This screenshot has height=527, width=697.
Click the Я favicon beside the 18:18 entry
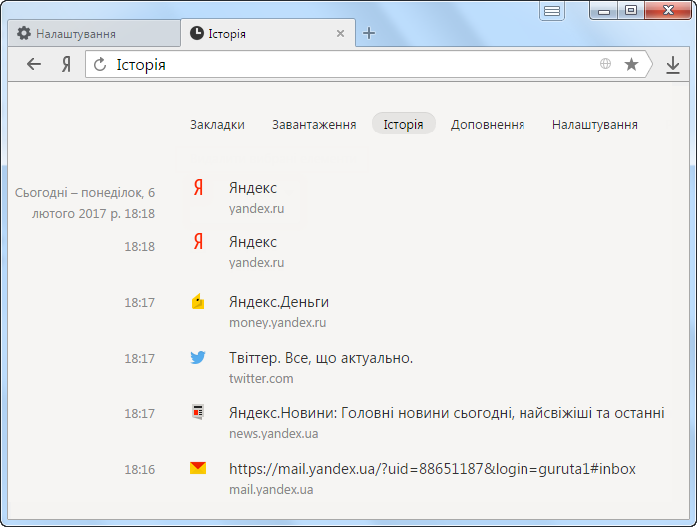click(198, 241)
